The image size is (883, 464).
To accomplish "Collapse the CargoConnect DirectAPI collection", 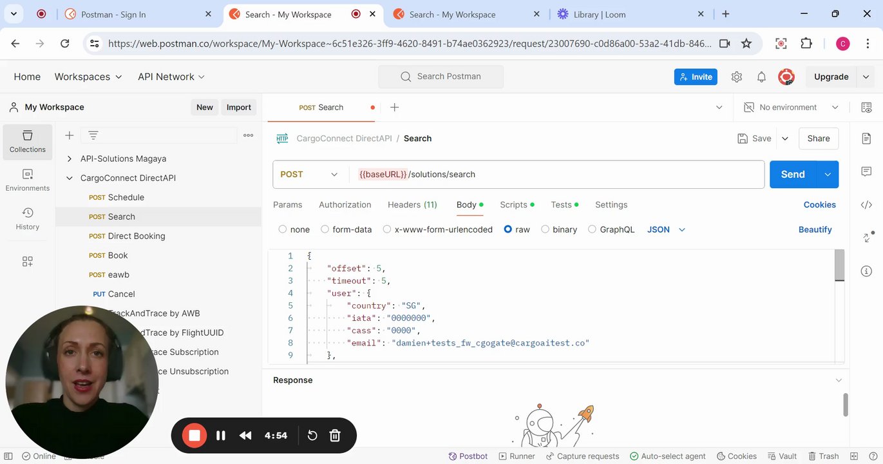I will coord(70,178).
